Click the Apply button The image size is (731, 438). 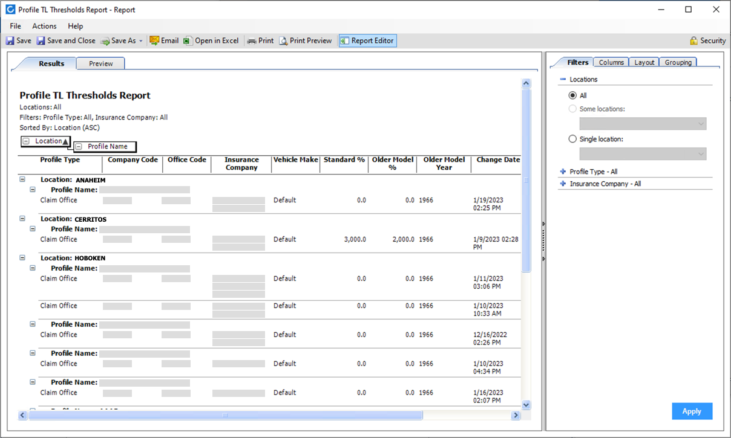[692, 411]
